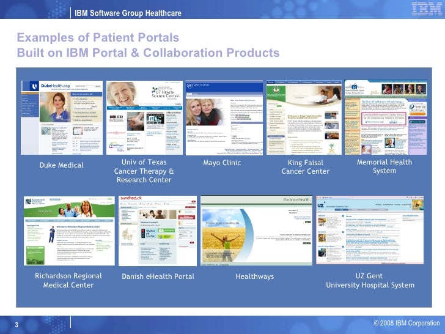This screenshot has width=445, height=334.
Task: Click the sundhed.dk logo
Action: pyautogui.click(x=131, y=198)
